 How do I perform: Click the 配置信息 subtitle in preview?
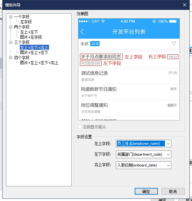coord(88,80)
